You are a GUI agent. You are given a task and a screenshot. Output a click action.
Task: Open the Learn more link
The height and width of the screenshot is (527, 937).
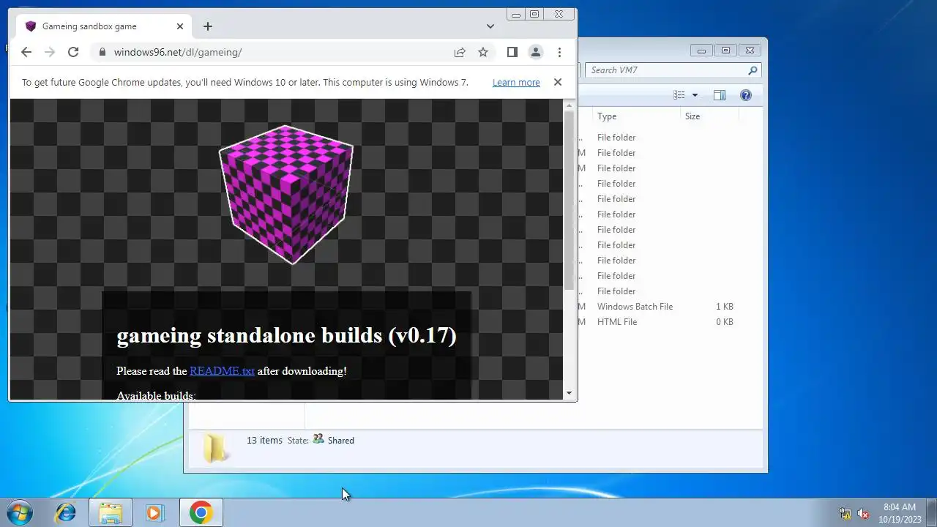[x=516, y=83]
